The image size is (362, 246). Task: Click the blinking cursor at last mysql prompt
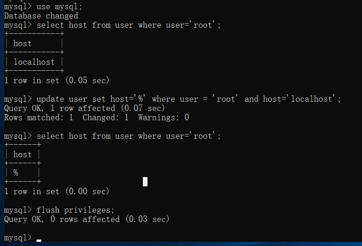click(x=39, y=240)
